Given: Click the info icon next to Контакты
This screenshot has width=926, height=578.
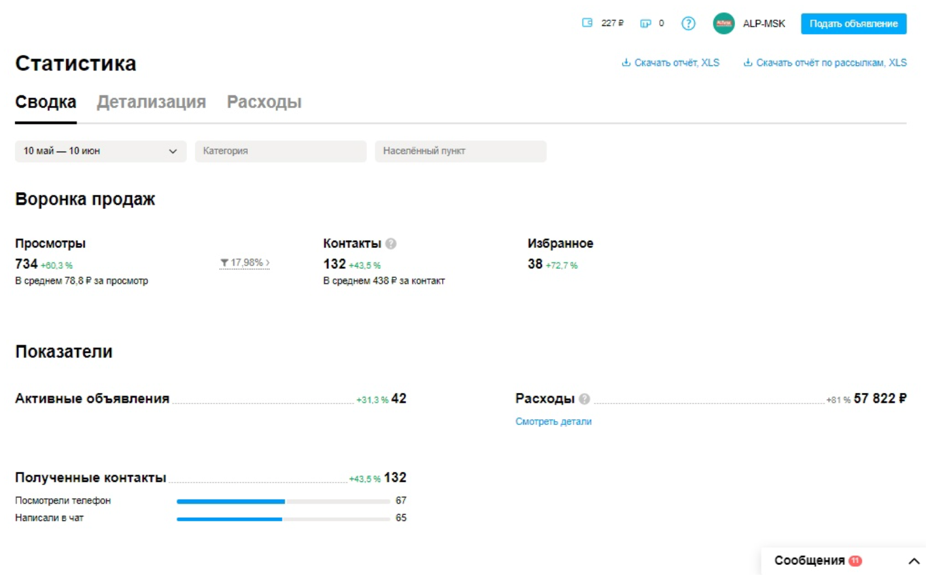Looking at the screenshot, I should coord(390,243).
